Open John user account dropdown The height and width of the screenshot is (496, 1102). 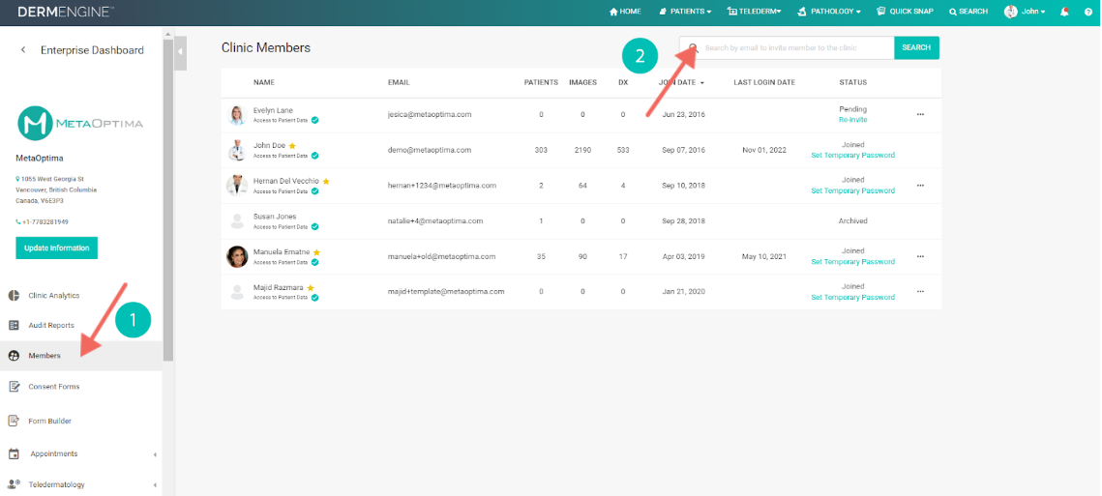[x=1025, y=12]
